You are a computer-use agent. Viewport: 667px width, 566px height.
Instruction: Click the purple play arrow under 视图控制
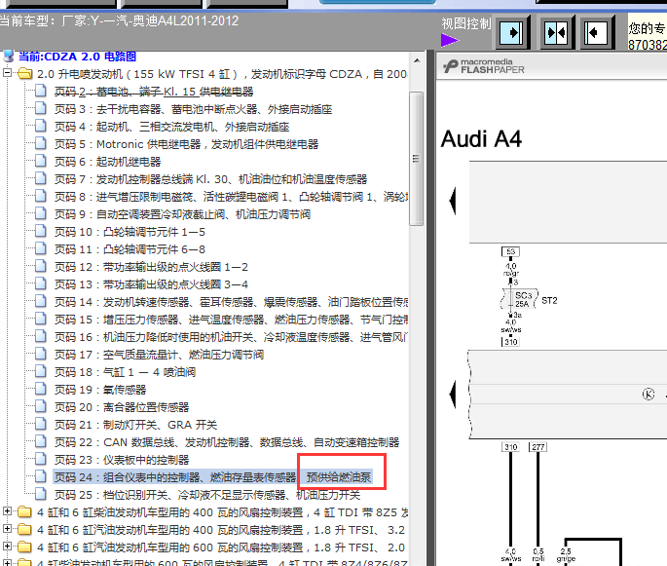(450, 41)
